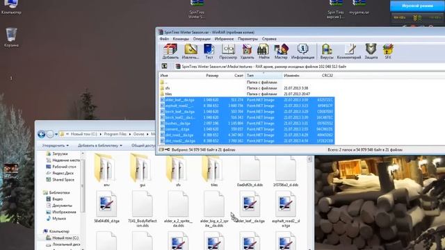
Task: Sort the WinRAR list by CRC32 column
Action: click(x=327, y=76)
